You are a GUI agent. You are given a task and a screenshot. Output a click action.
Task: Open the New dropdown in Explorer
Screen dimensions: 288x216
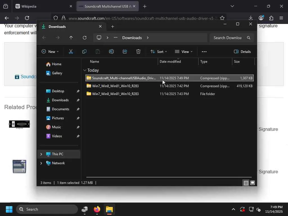tap(50, 52)
